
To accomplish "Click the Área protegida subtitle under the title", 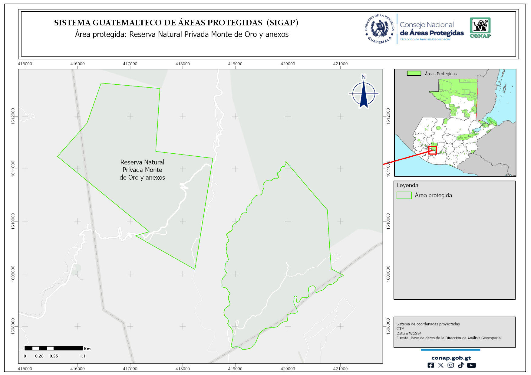I will coord(182,34).
